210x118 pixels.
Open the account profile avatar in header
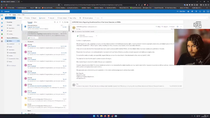pyautogui.click(x=208, y=11)
